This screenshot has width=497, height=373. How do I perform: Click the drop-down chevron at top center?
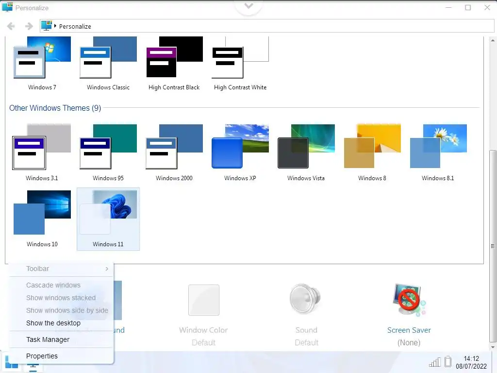(249, 6)
